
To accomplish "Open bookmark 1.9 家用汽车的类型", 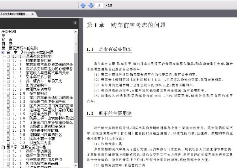I will click(x=32, y=90).
